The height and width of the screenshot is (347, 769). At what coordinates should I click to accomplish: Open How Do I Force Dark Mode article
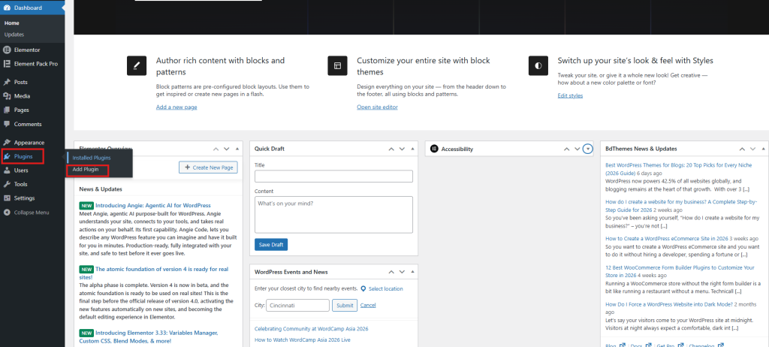[669, 304]
